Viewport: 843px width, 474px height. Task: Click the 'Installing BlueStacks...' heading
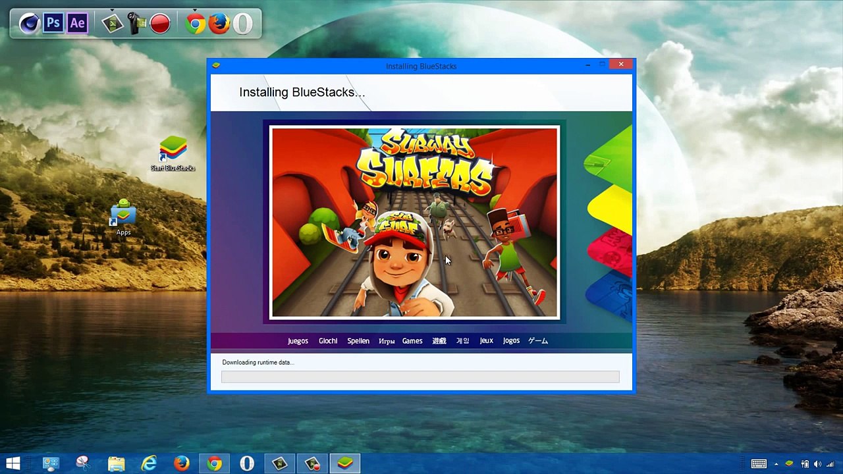(302, 92)
